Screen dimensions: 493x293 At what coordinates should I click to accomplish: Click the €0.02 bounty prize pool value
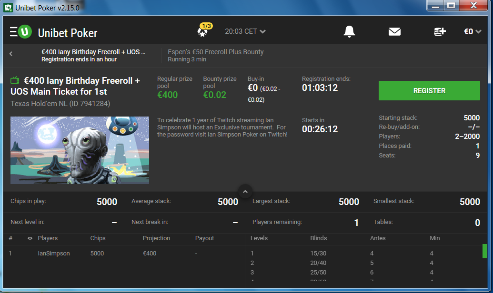(x=215, y=95)
